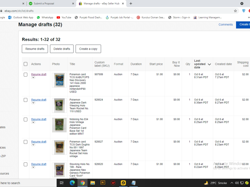The height and width of the screenshot is (187, 250).
Task: Expand actions dropdown for Dark Dugtrio draft
Action: [x=33, y=145]
